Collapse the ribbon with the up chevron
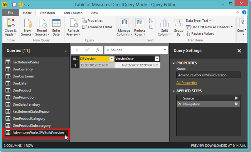This screenshot has width=251, height=152. (x=238, y=12)
